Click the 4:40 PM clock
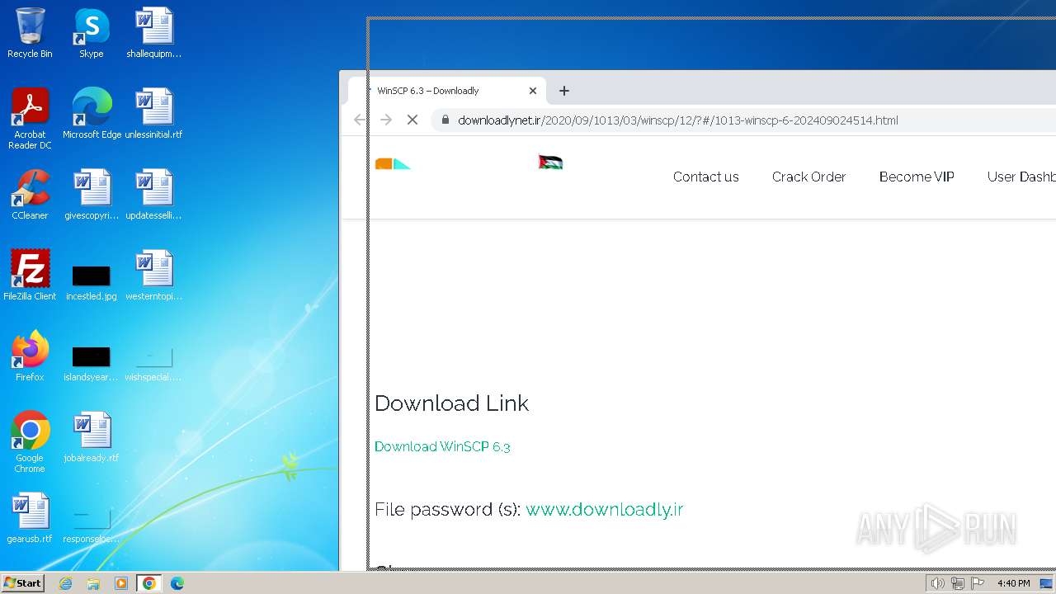Screen dimensions: 1056x594 pyautogui.click(x=1013, y=583)
